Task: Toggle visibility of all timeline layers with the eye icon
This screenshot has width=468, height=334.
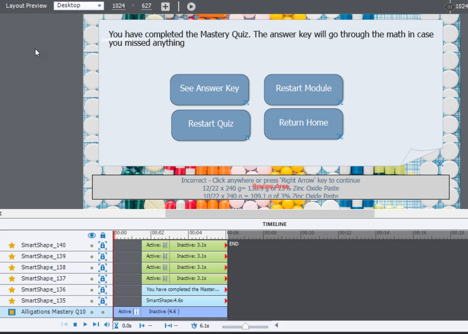Action: [92, 235]
